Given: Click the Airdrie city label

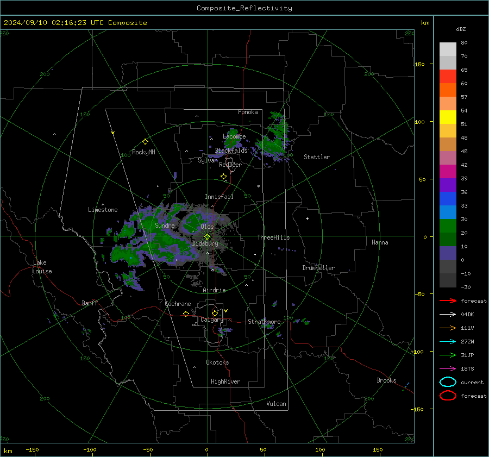Looking at the screenshot, I should click(x=214, y=290).
